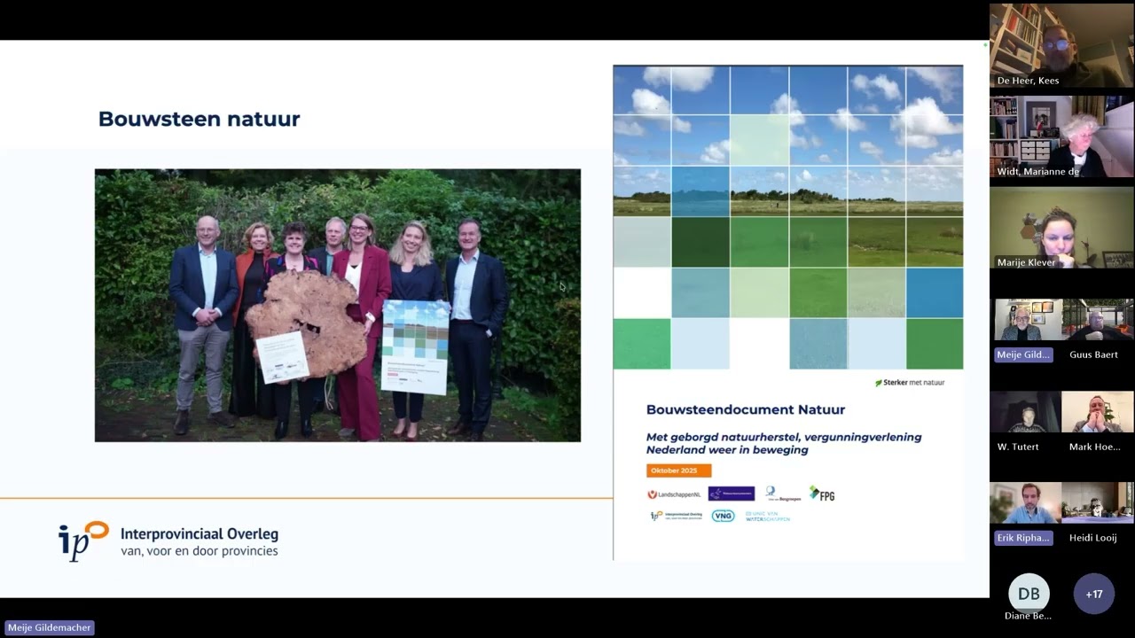The image size is (1135, 638).
Task: Click the 'De Heer, Kees' name label
Action: [x=1028, y=80]
